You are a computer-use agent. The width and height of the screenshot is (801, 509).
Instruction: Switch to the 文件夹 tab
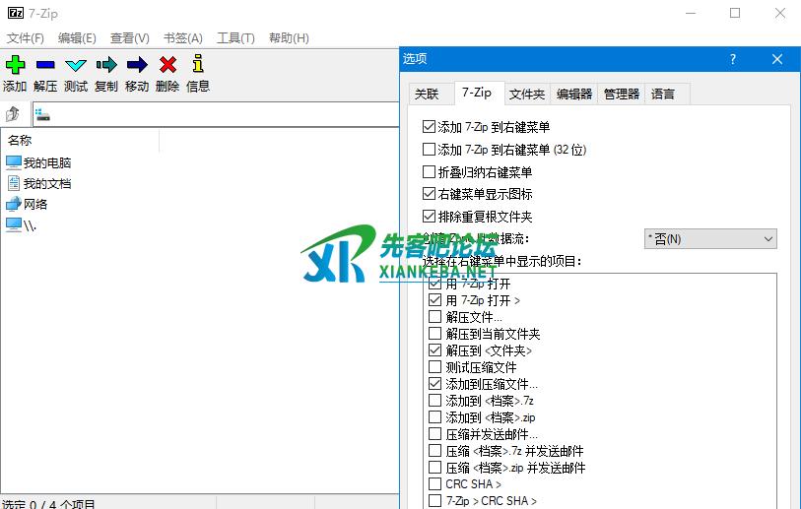point(527,95)
